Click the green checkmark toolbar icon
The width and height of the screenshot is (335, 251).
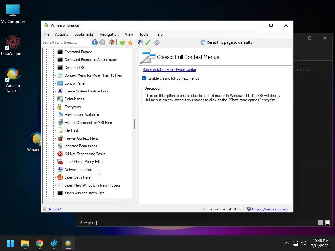click(x=147, y=42)
